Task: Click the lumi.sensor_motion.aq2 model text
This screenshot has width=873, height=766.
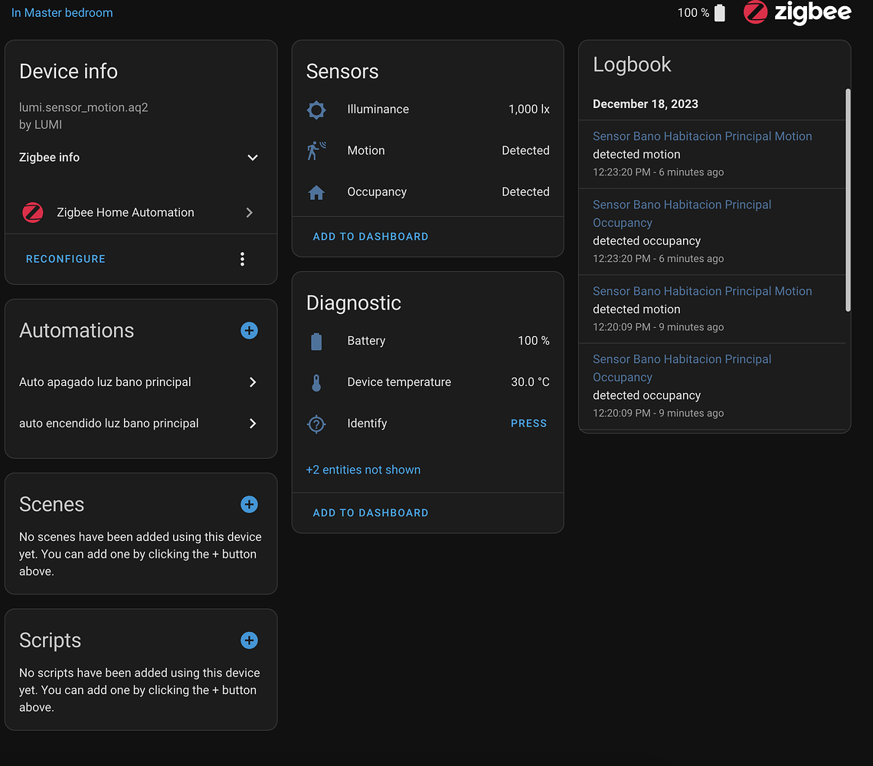Action: [83, 107]
